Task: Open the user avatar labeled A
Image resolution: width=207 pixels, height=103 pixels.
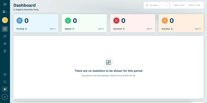Action: tap(5, 97)
